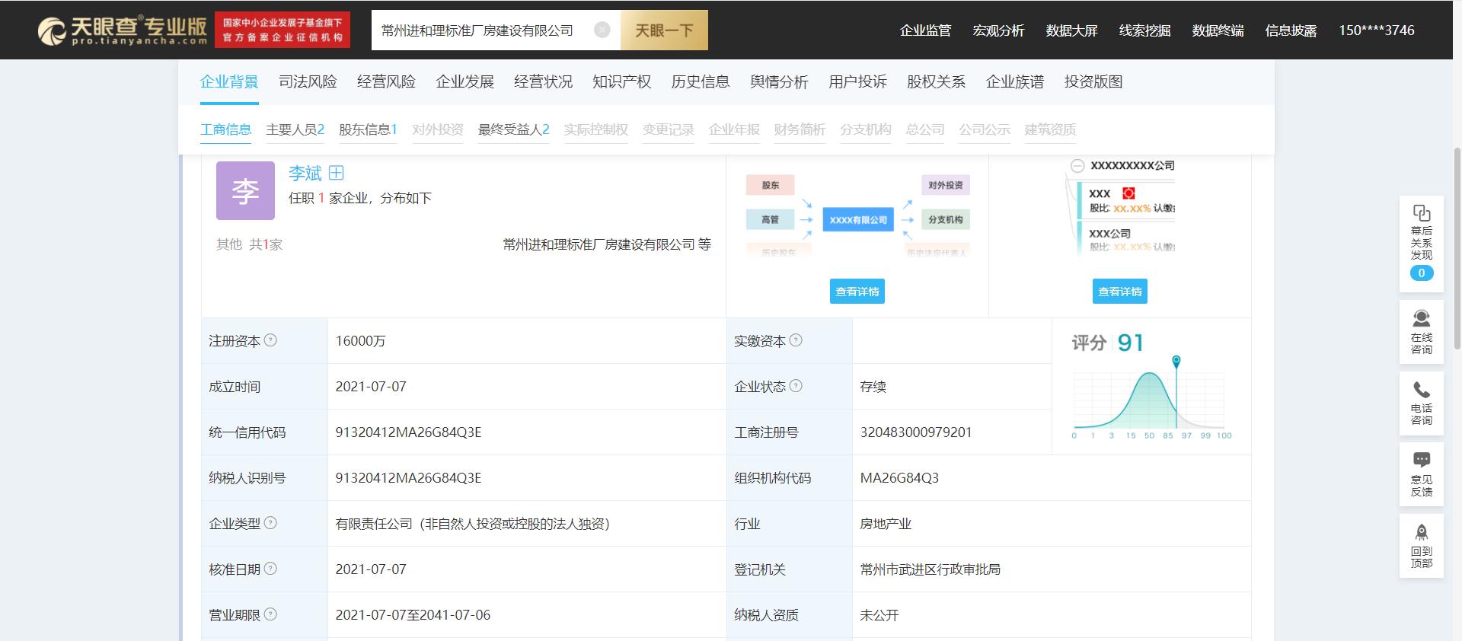This screenshot has width=1462, height=641.
Task: Click 查看详情 under relationship diagram
Action: (857, 292)
